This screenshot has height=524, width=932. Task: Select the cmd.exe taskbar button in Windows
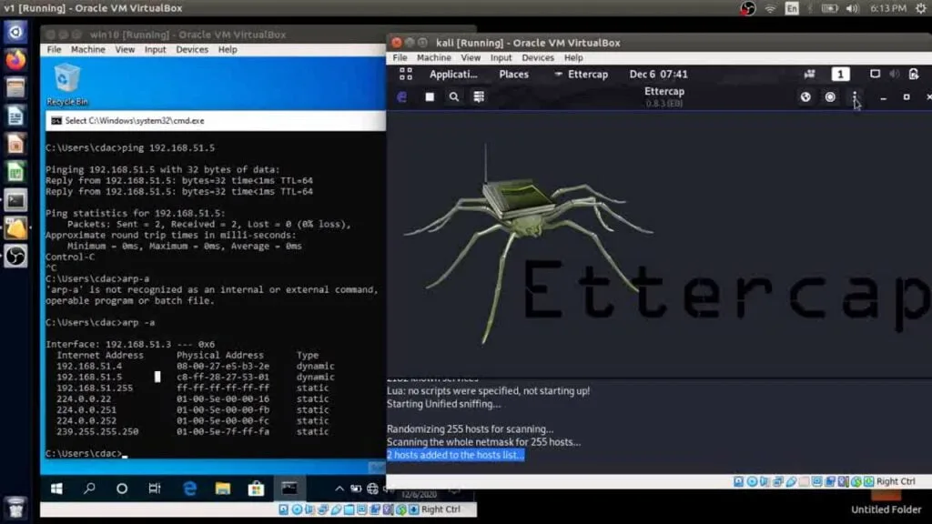pos(289,489)
